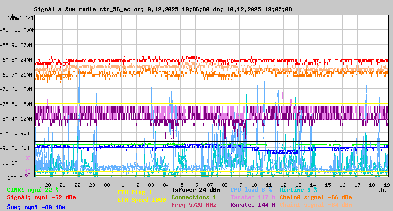393x211 pixels.
Task: Click the 'ETH Speed 1000' legend label
Action: pyautogui.click(x=141, y=200)
